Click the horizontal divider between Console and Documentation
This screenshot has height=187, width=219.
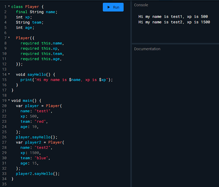[175, 44]
